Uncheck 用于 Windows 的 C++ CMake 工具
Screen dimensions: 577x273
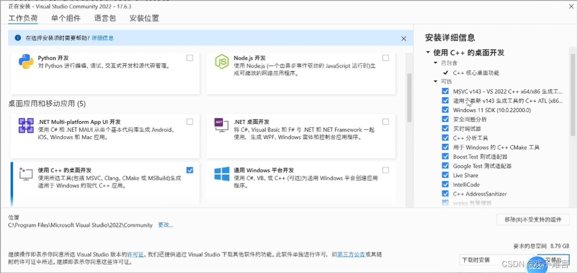445,147
